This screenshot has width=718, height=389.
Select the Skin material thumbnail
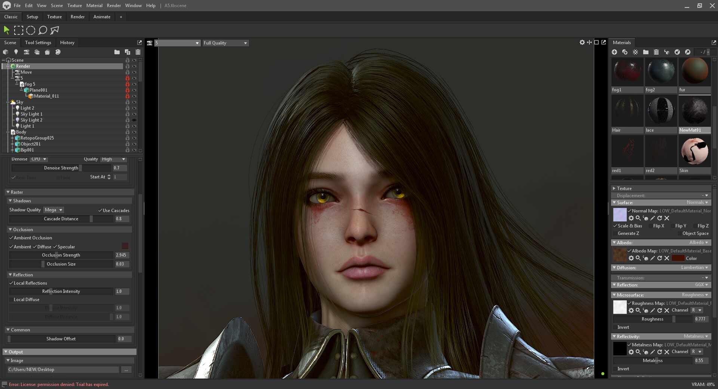tap(694, 151)
